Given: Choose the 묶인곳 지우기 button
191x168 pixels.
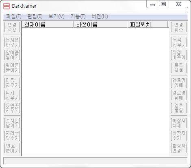Looking at the screenshot, I should pyautogui.click(x=12, y=108).
